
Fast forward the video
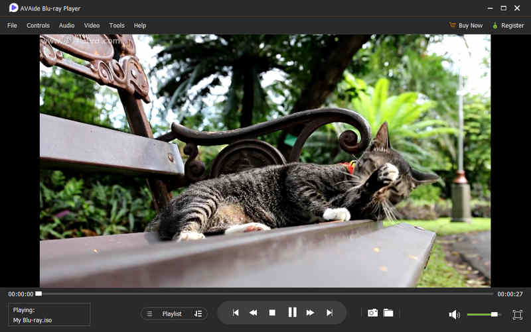310,313
